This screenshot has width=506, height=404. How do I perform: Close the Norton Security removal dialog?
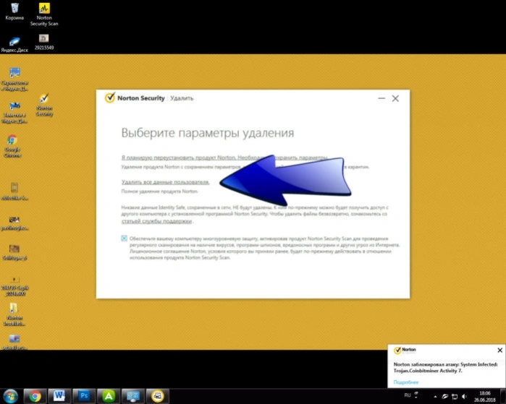395,98
